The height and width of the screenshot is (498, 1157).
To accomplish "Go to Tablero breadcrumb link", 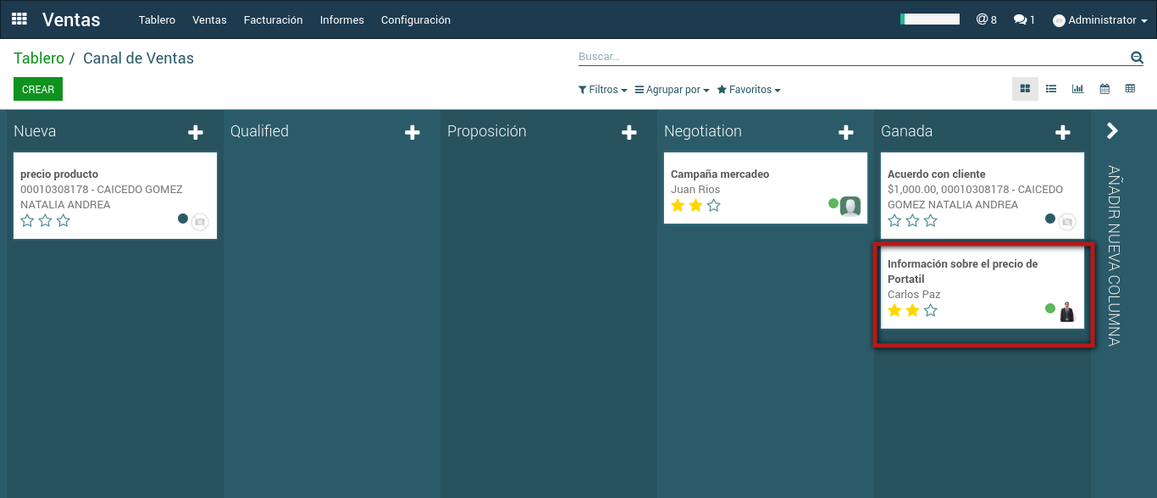I will (x=39, y=58).
